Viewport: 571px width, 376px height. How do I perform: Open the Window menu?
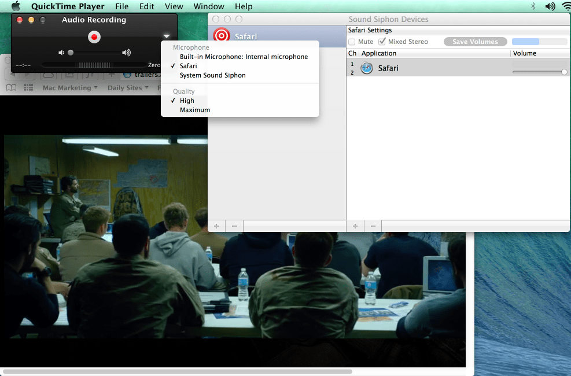pos(209,6)
